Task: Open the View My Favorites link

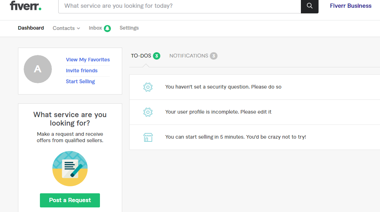Action: 88,60
